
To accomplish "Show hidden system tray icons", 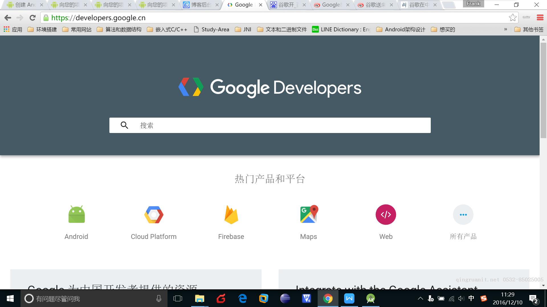I will click(x=420, y=298).
